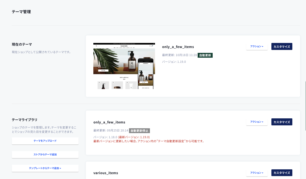
Task: Click the 自動更新 green badge
Action: [x=205, y=55]
